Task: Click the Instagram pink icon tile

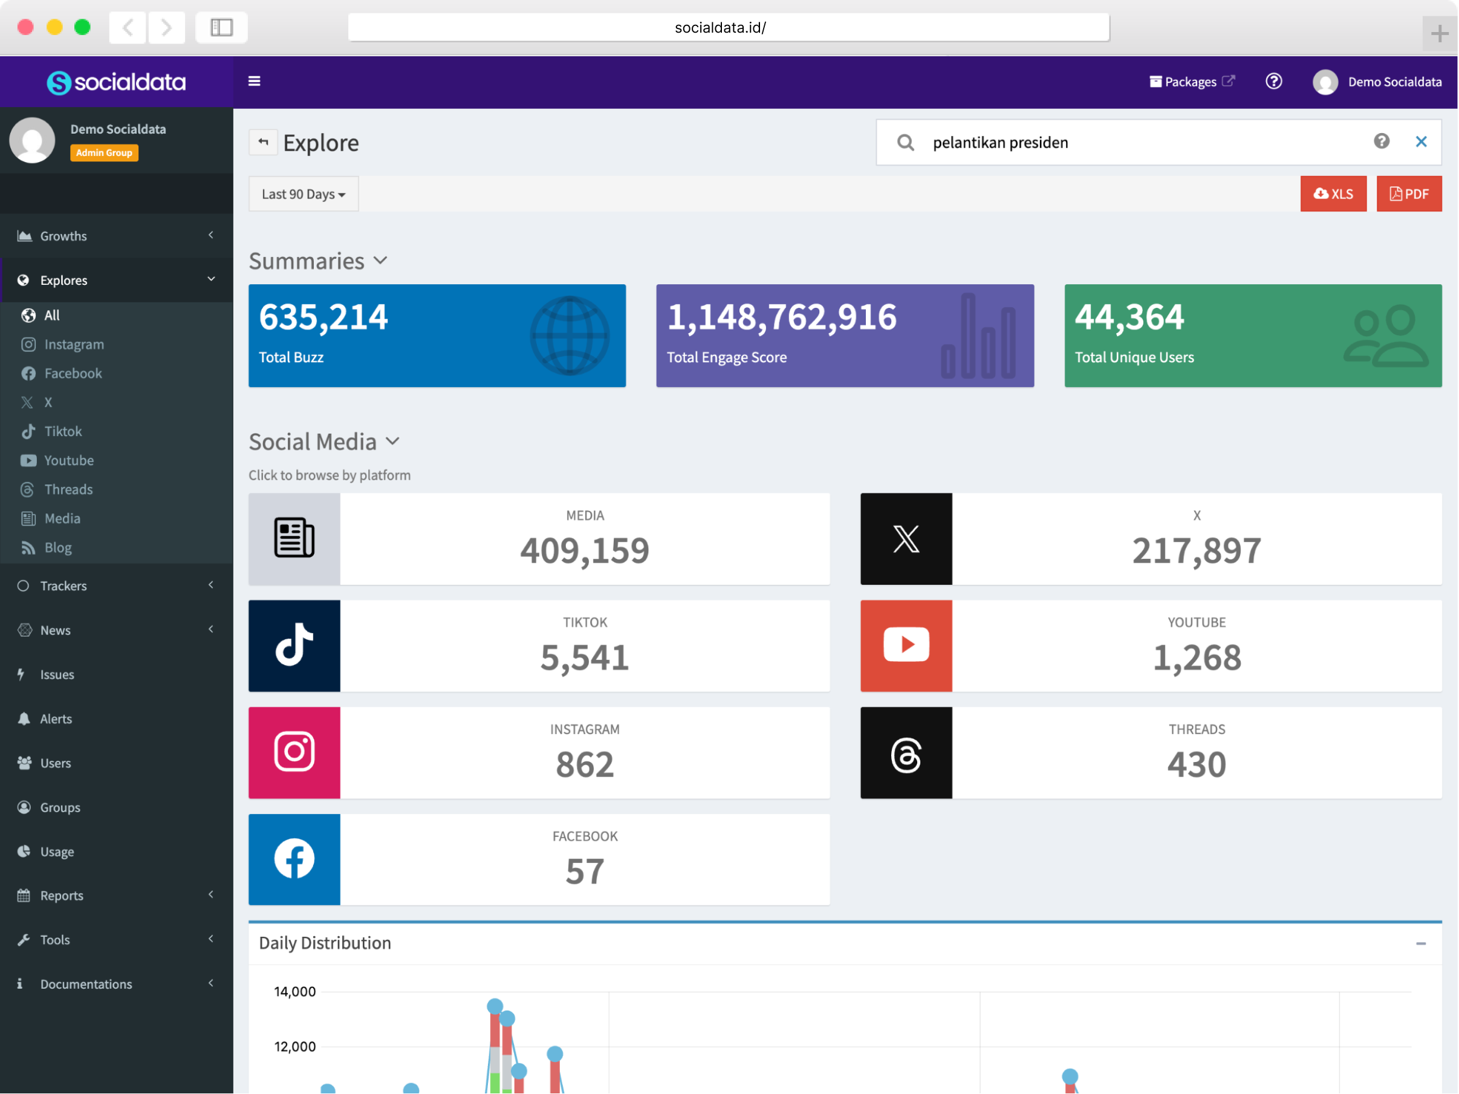Action: click(294, 752)
